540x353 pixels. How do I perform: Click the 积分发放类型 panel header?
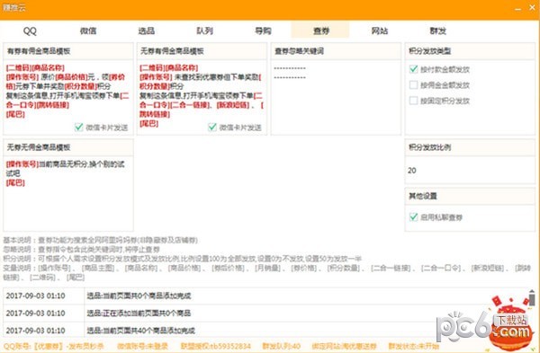(470, 51)
